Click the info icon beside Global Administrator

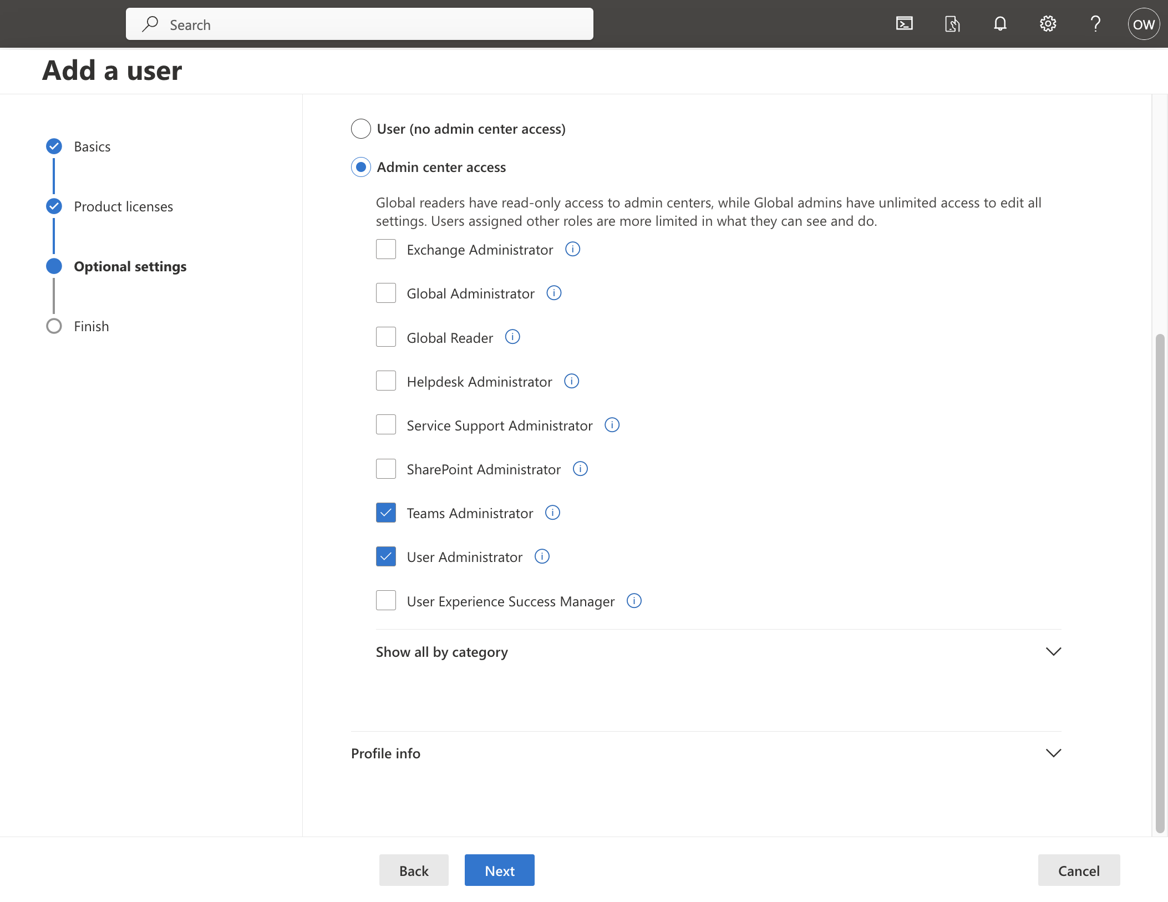point(553,293)
